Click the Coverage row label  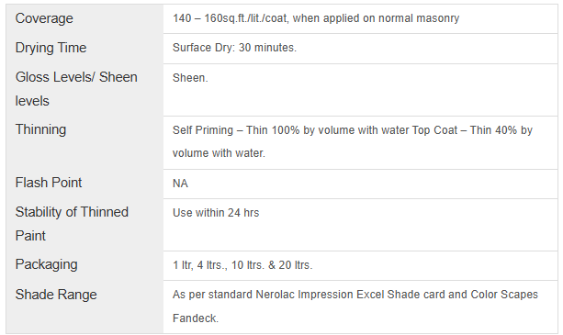44,18
